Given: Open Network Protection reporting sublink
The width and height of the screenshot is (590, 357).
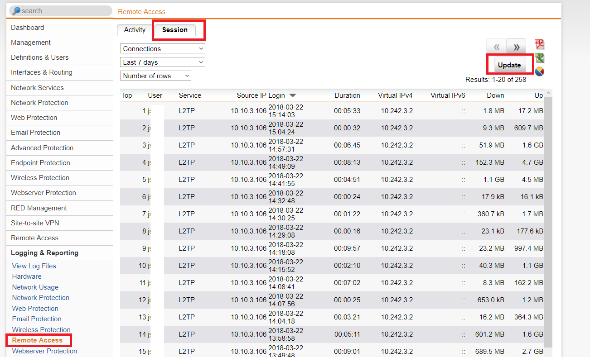Looking at the screenshot, I should (x=41, y=298).
